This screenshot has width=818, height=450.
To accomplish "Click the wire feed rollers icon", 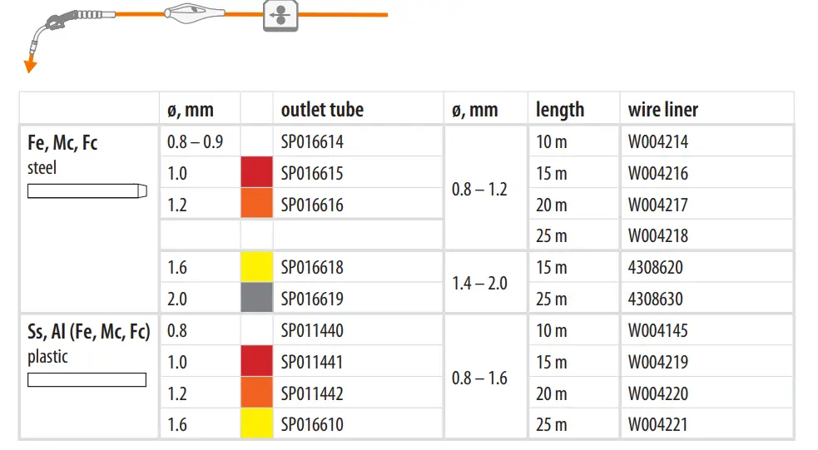I will pos(280,16).
